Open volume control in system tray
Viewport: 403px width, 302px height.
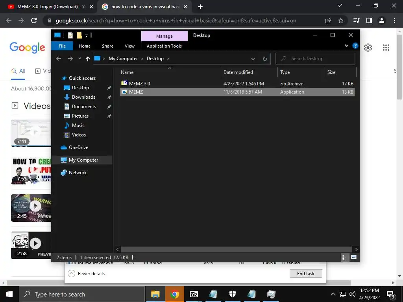[352, 294]
